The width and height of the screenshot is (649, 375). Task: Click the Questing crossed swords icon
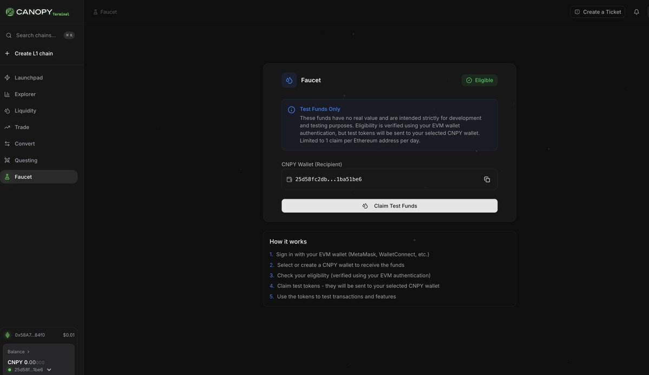click(x=7, y=161)
